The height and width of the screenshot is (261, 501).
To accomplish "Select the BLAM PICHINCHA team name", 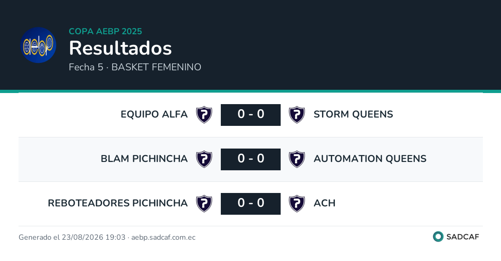I will pyautogui.click(x=144, y=159).
